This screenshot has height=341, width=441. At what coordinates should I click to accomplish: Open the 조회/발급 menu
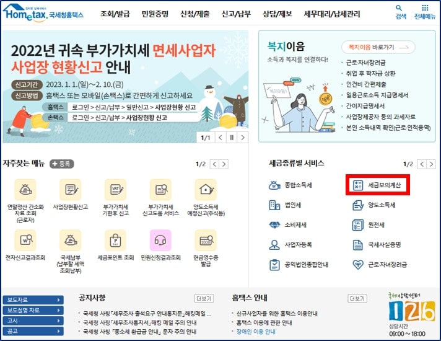coord(115,14)
